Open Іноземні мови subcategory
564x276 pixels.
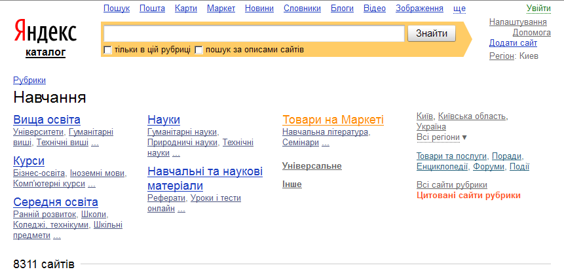[x=97, y=173]
